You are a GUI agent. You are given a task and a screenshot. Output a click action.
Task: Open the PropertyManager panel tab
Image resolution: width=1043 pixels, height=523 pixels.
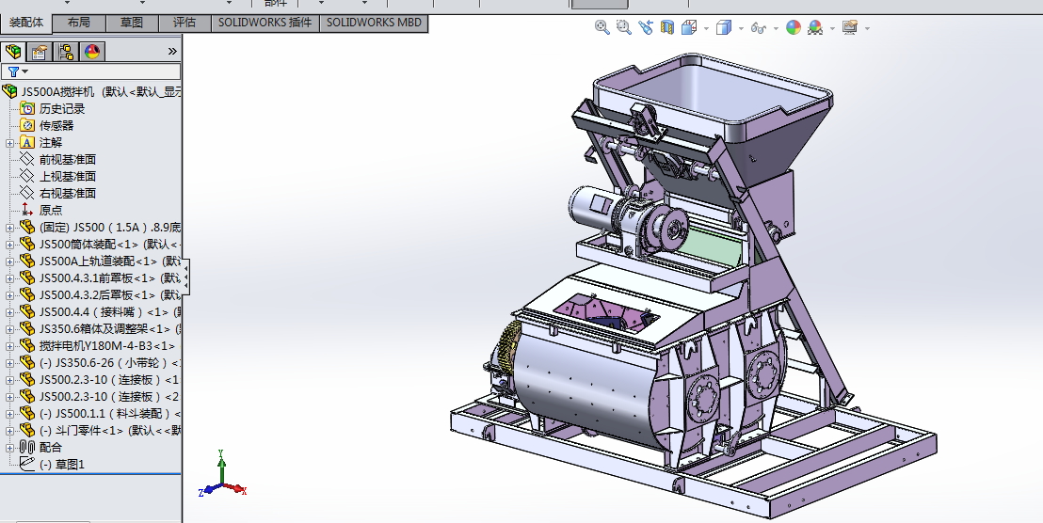coord(40,52)
